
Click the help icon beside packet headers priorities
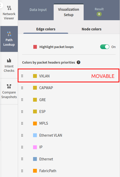click(78, 62)
